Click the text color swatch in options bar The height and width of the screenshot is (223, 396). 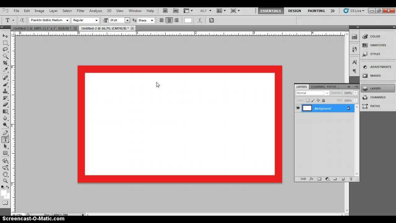(x=188, y=20)
